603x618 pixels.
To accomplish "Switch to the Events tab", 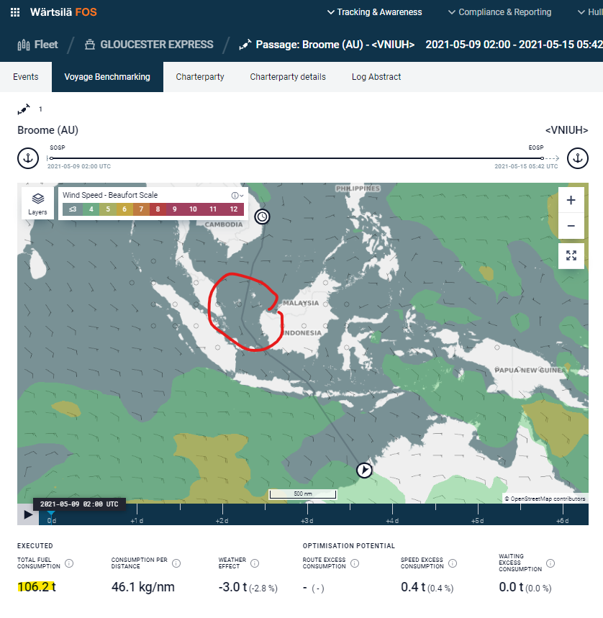I will pos(26,77).
